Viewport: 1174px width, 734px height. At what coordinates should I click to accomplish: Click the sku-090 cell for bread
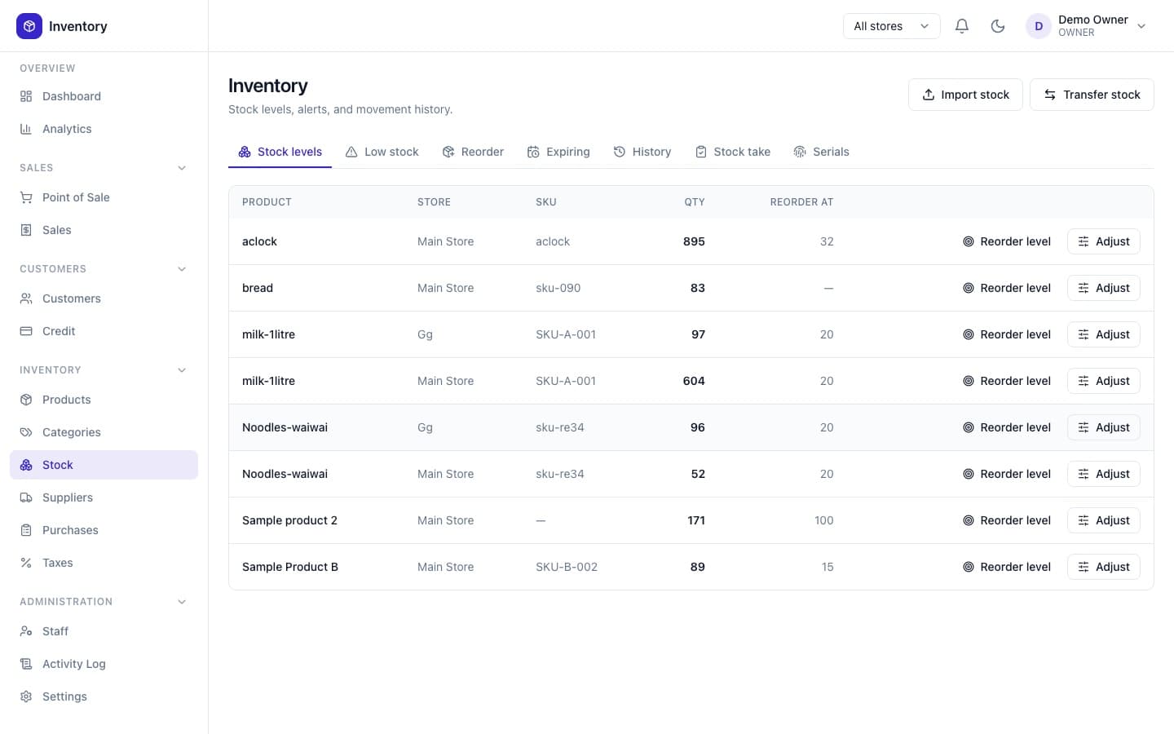coord(558,288)
